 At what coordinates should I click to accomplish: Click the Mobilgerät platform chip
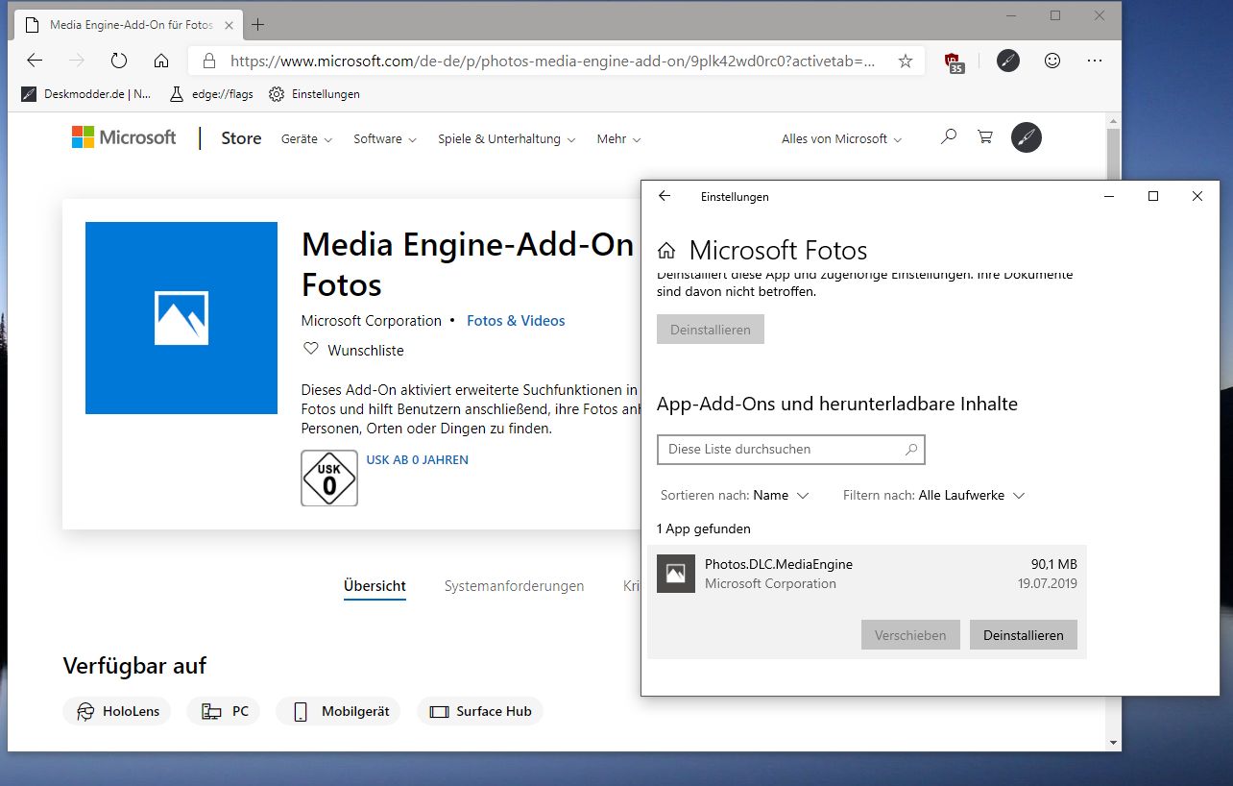pyautogui.click(x=338, y=712)
